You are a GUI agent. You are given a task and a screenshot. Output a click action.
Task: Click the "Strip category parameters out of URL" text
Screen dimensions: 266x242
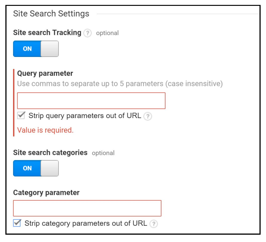pos(86,223)
